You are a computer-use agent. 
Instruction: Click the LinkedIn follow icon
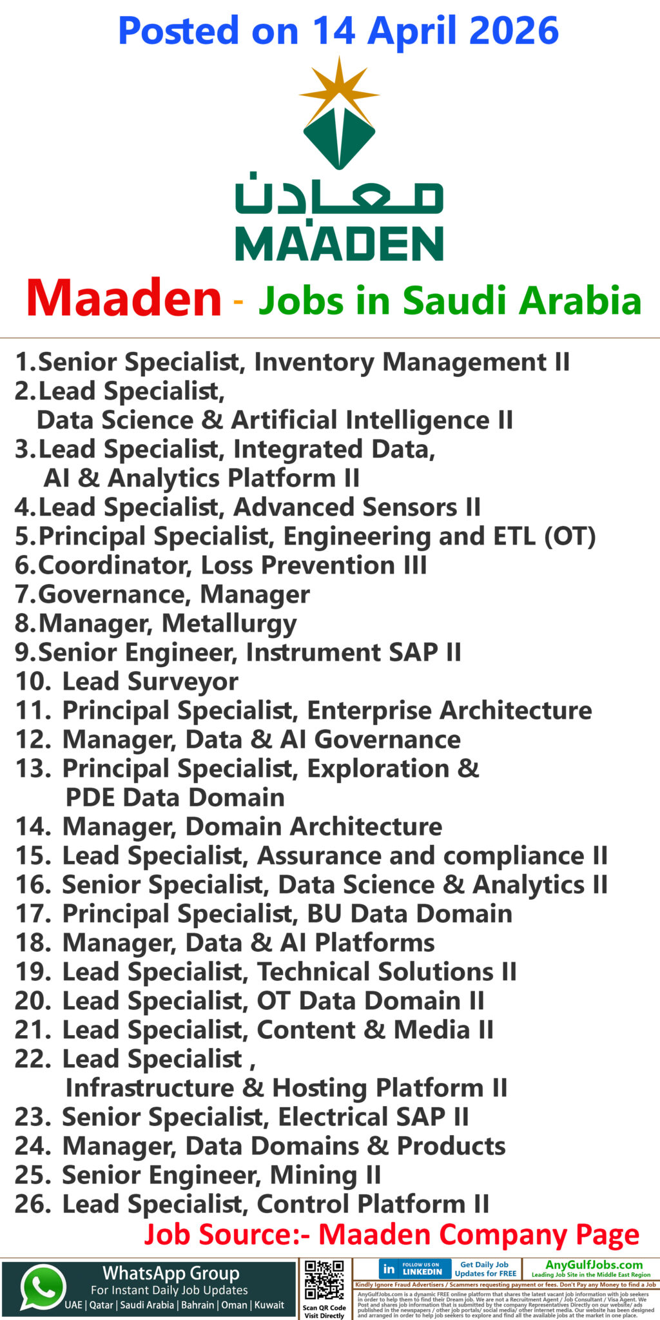pyautogui.click(x=413, y=1269)
